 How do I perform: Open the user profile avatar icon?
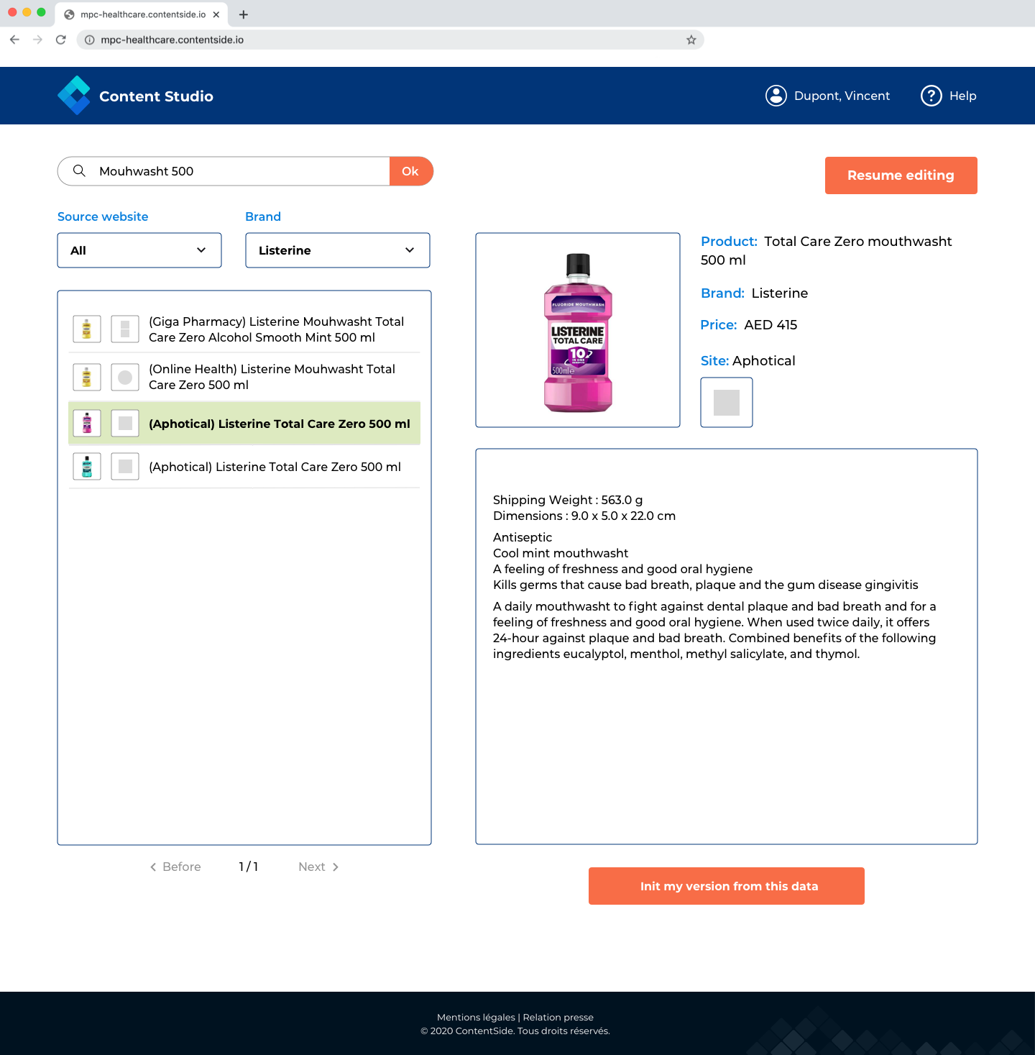[776, 96]
